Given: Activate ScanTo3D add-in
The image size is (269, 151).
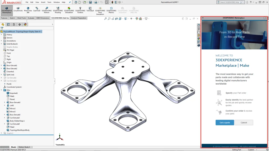Looking at the screenshot, I should click(37, 9).
